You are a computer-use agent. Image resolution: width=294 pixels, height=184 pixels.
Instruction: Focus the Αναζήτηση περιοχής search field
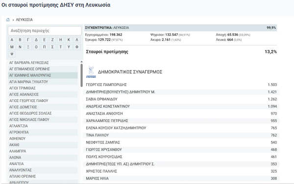pos(45,31)
